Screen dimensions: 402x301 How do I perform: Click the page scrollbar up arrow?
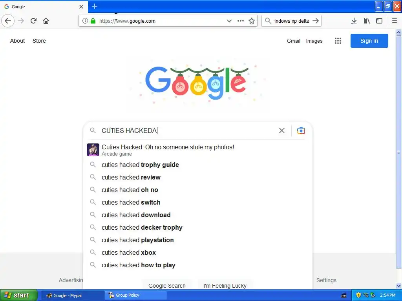tap(398, 32)
